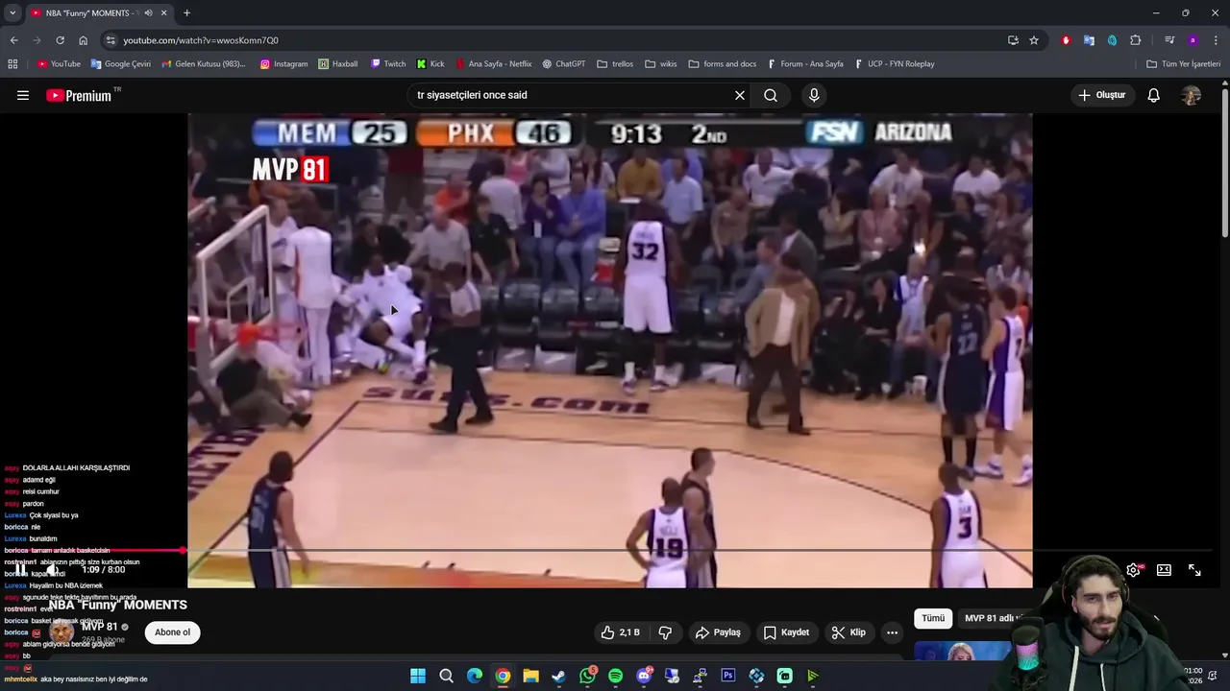Share the video via Paylaş
The width and height of the screenshot is (1230, 691).
718,632
